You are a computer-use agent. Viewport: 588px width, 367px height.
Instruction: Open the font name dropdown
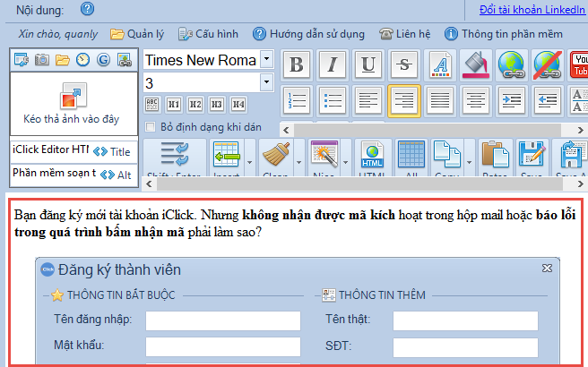tap(266, 60)
